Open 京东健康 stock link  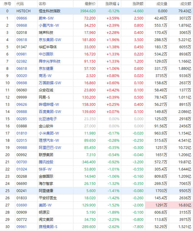coord(46,69)
